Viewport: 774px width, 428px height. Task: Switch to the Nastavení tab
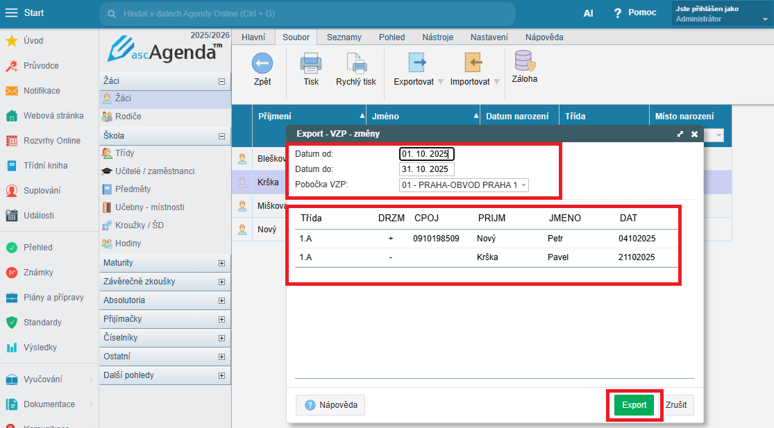tap(489, 37)
